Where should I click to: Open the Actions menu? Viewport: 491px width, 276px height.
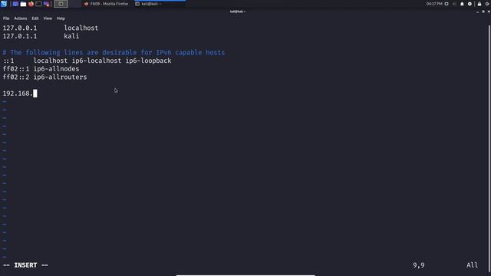tap(21, 18)
